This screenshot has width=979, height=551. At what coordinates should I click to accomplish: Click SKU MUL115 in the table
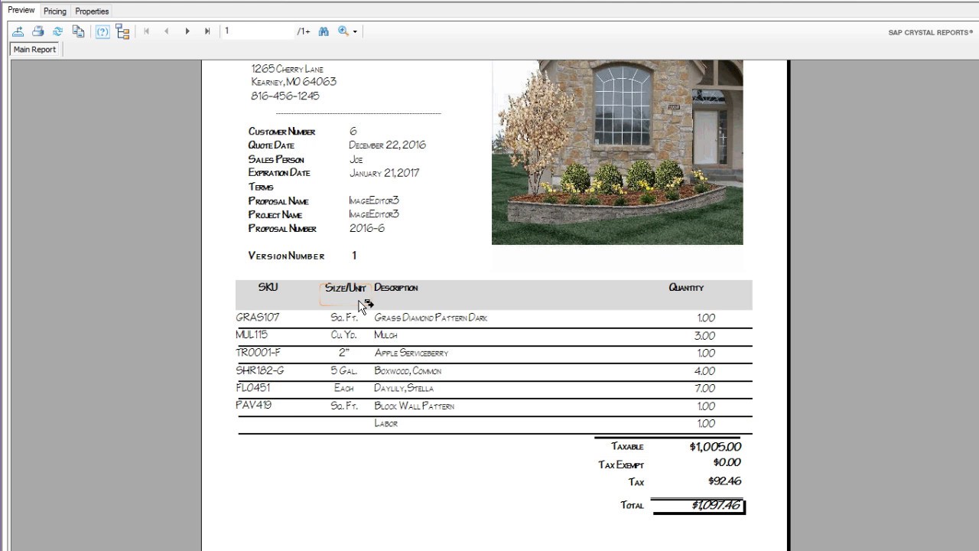coord(252,334)
